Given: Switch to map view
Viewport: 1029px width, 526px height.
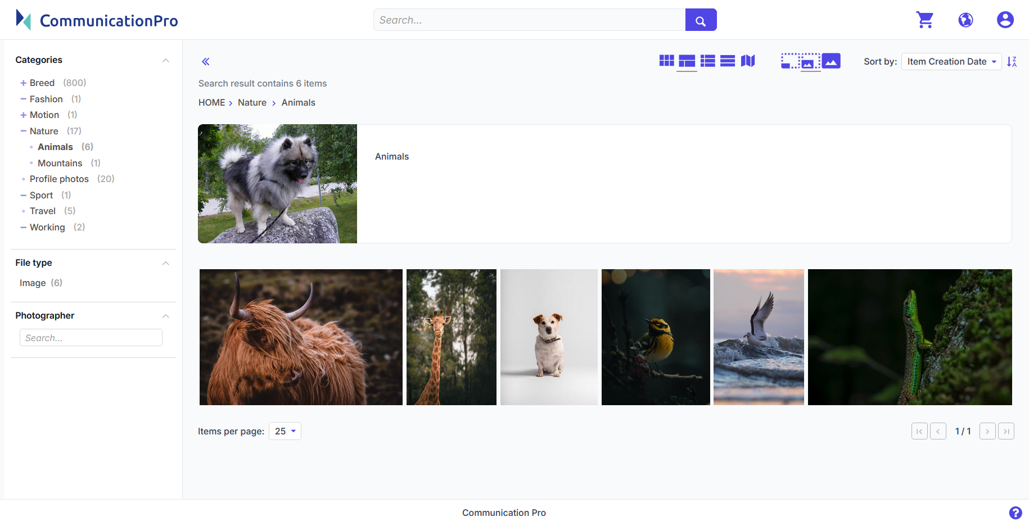Looking at the screenshot, I should pos(748,61).
